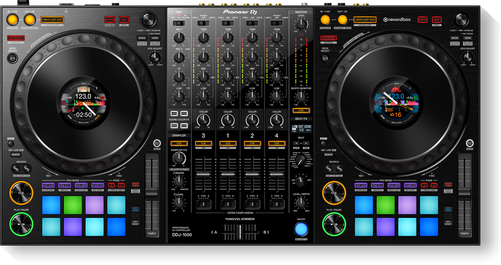This screenshot has height=265, width=501.
Task: Click the crossfader between A and B
Action: (240, 232)
